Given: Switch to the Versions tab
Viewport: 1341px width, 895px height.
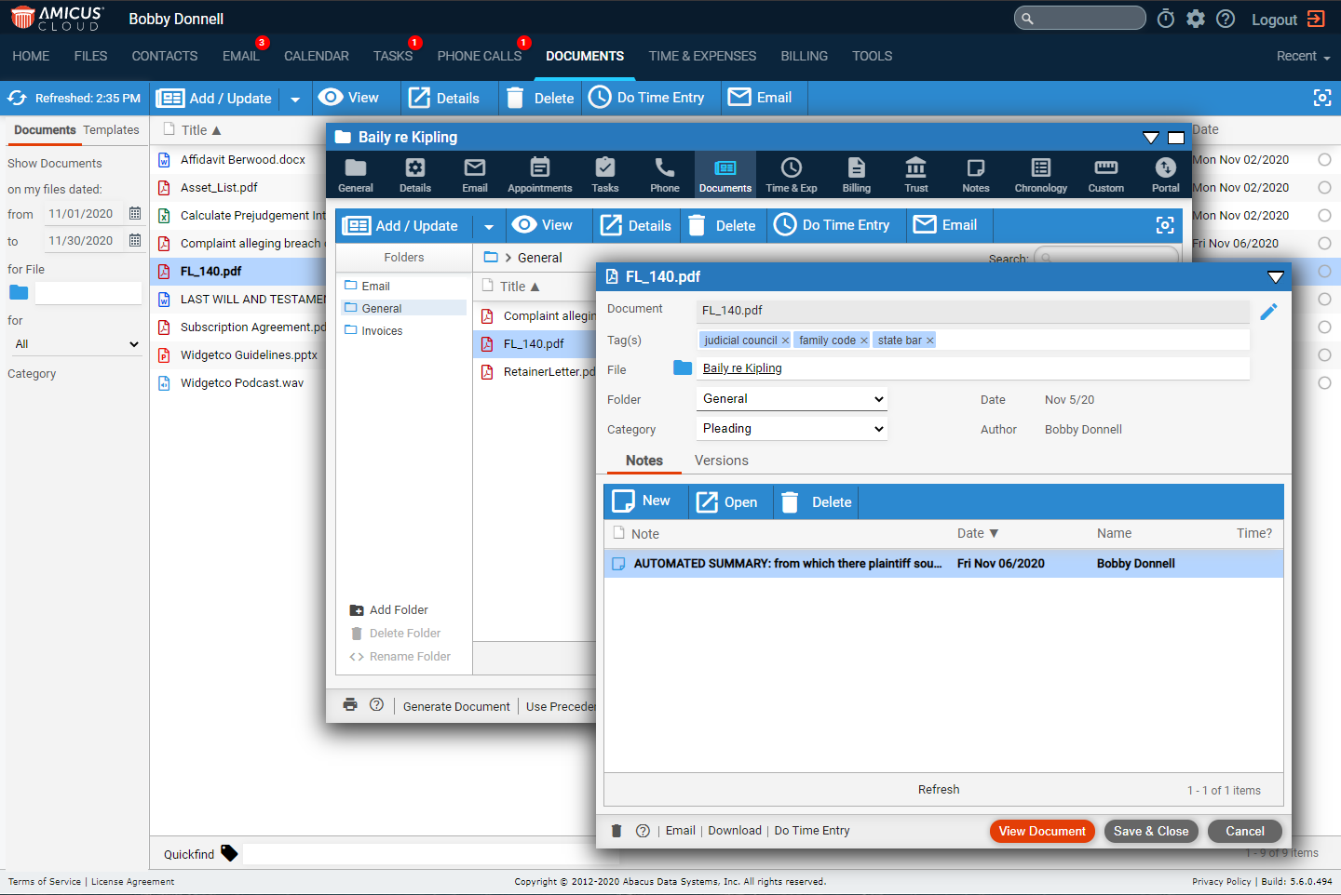Looking at the screenshot, I should coord(722,461).
